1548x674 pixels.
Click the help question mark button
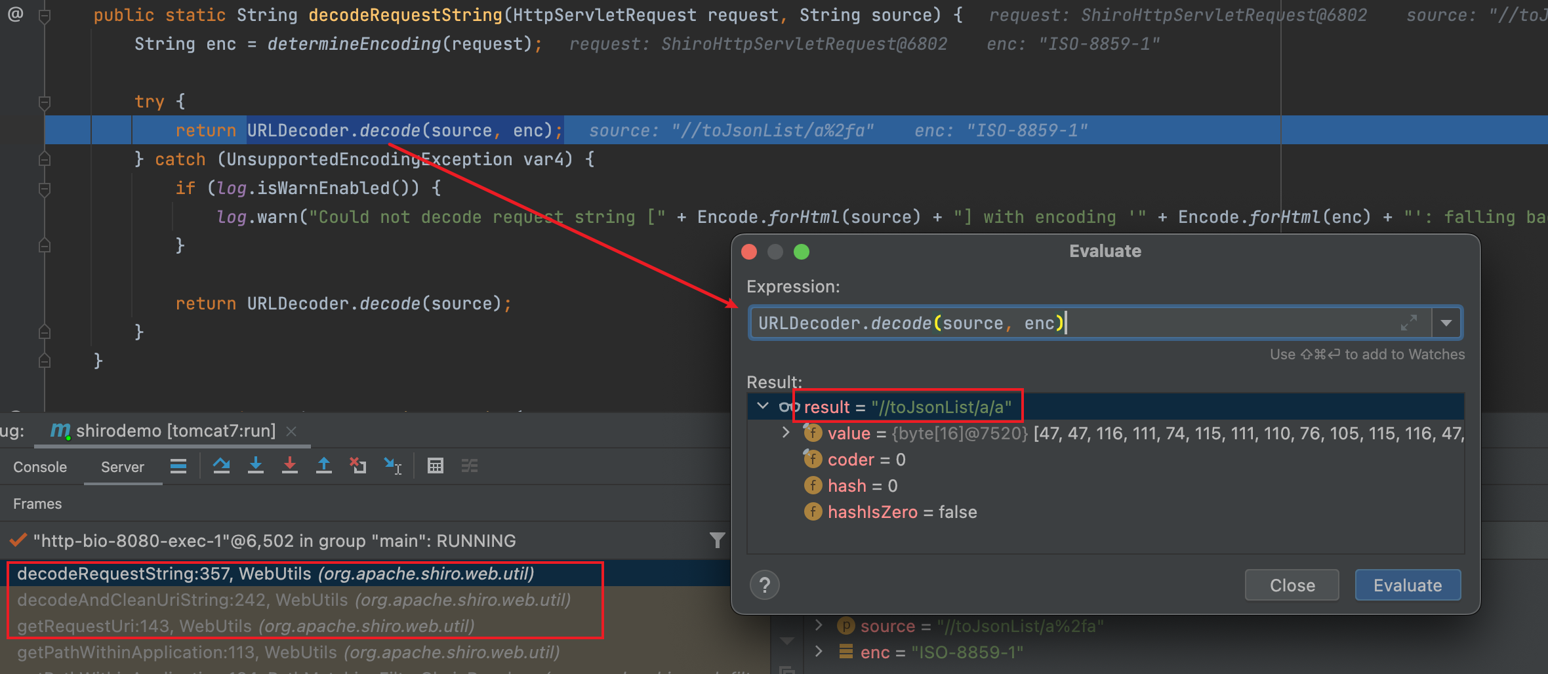tap(765, 585)
